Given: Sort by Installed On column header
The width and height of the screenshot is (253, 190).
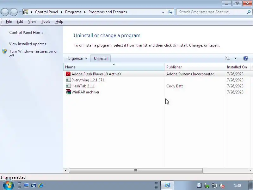Looking at the screenshot, I should point(238,67).
